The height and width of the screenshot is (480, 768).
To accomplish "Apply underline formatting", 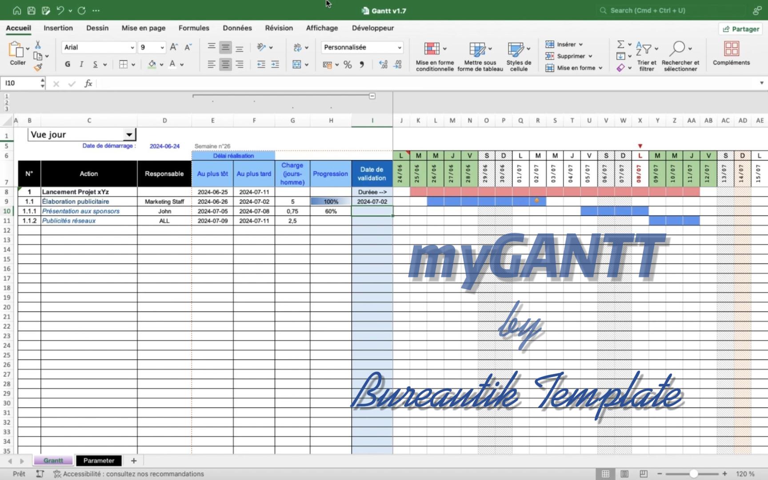I will click(x=96, y=64).
